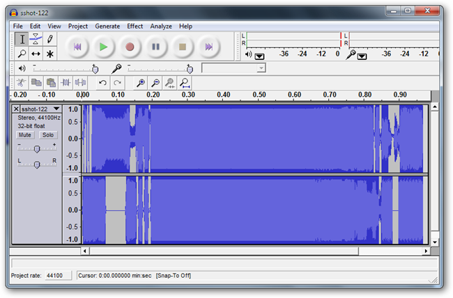
Task: Select the Selection (I-beam) tool
Action: click(x=22, y=39)
